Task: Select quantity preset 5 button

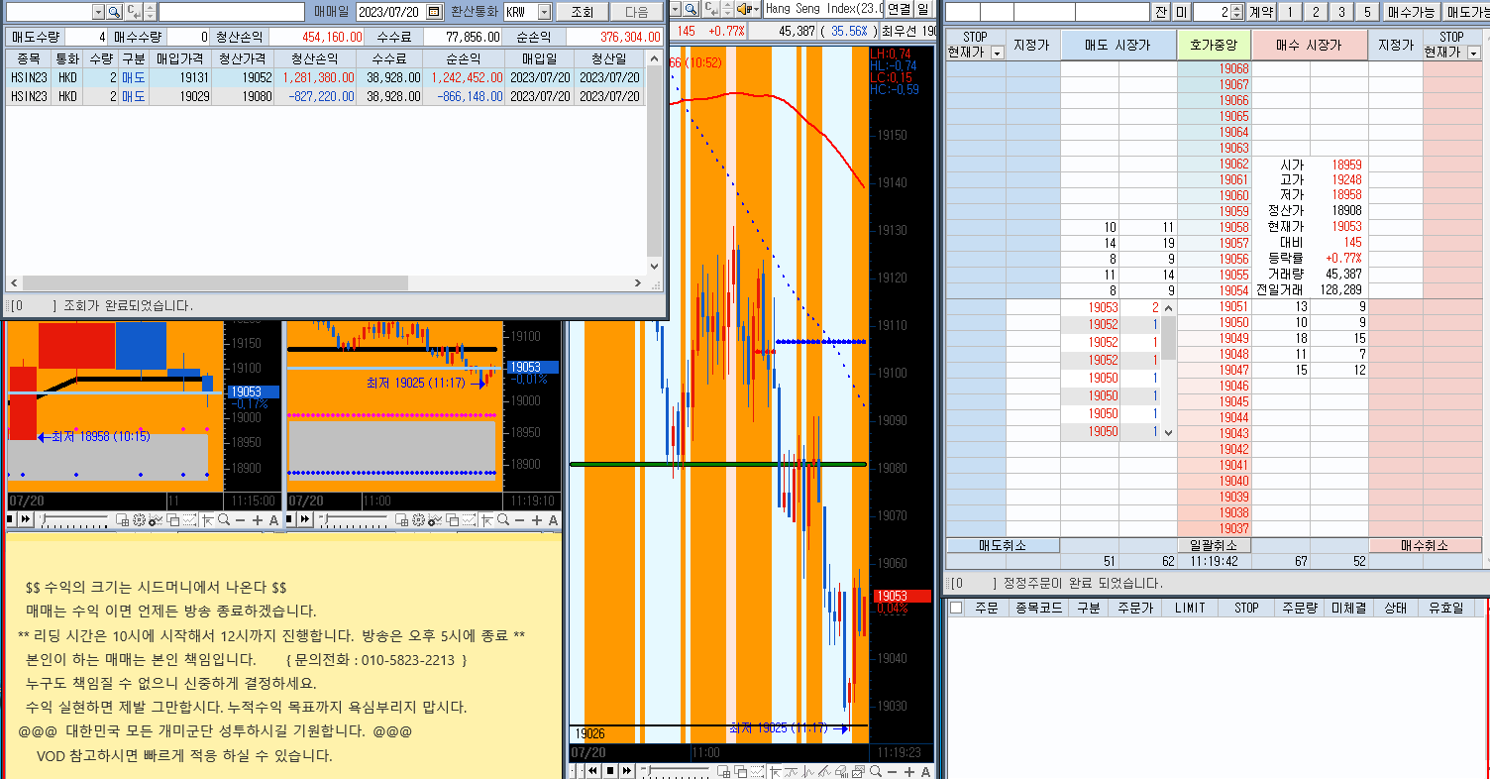Action: 1366,11
